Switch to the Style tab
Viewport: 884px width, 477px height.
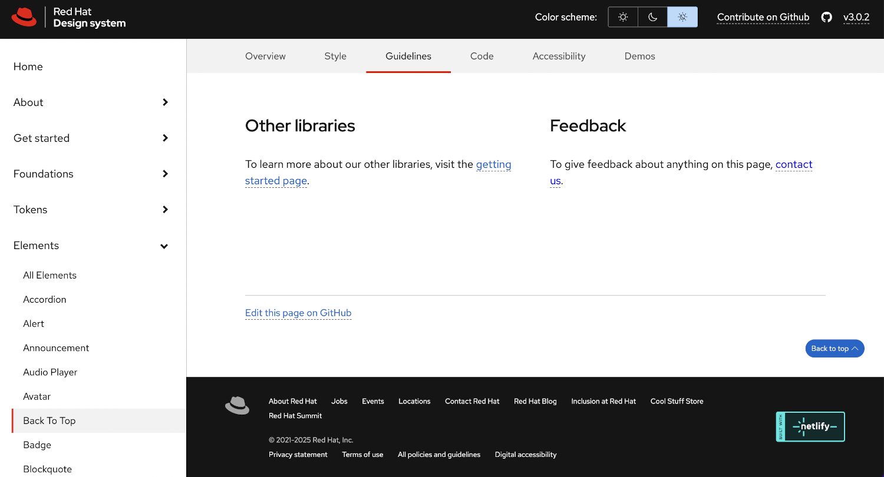335,56
